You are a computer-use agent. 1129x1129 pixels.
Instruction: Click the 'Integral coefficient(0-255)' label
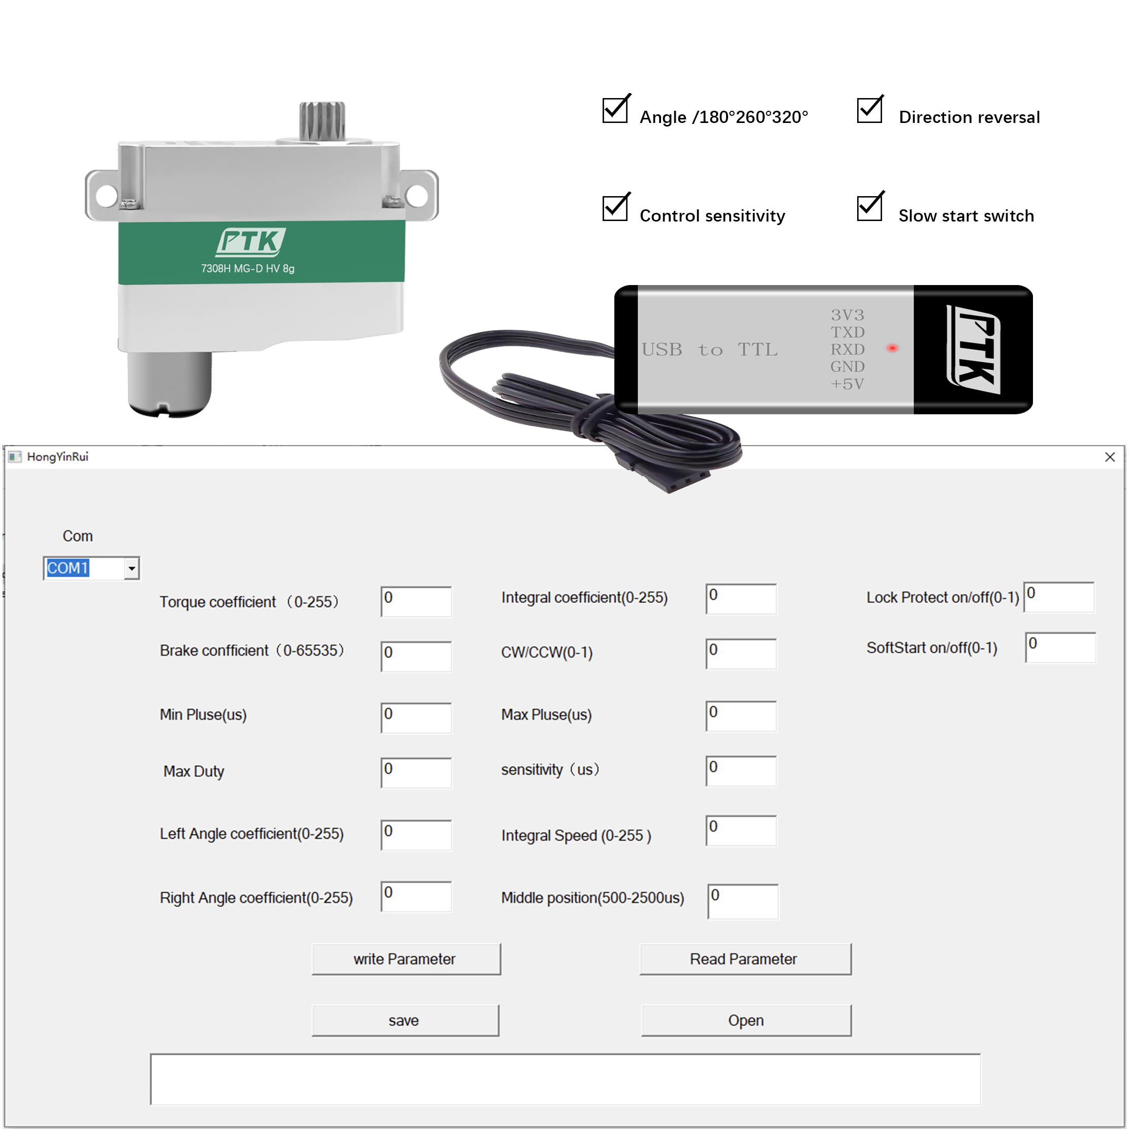click(584, 597)
